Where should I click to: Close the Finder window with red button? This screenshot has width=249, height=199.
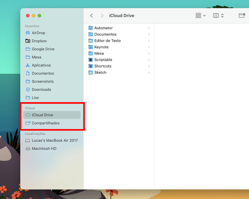point(28,15)
